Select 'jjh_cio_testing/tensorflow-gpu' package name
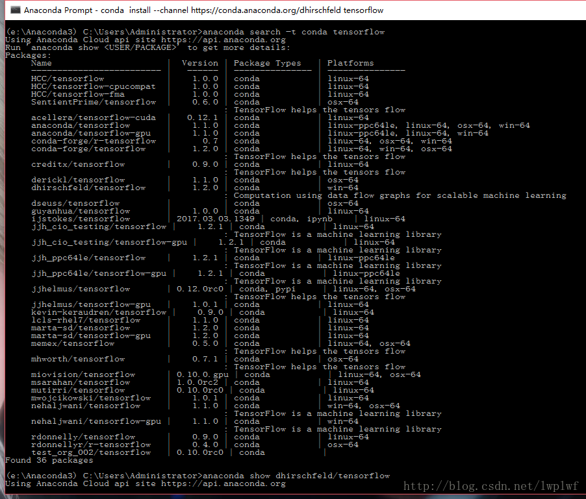Viewport: 586px width, 499px height. click(109, 242)
